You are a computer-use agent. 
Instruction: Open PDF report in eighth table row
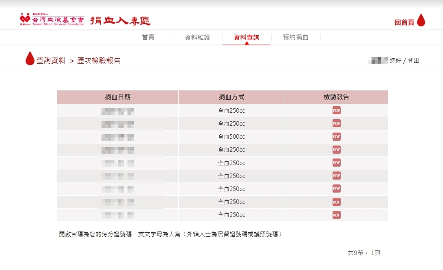[336, 202]
